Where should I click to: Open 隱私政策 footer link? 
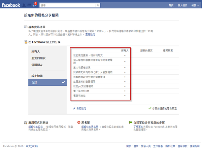(x=170, y=146)
